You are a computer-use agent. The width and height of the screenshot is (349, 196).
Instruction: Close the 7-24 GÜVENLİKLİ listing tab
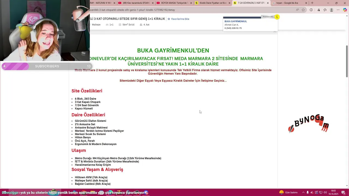[268, 3]
